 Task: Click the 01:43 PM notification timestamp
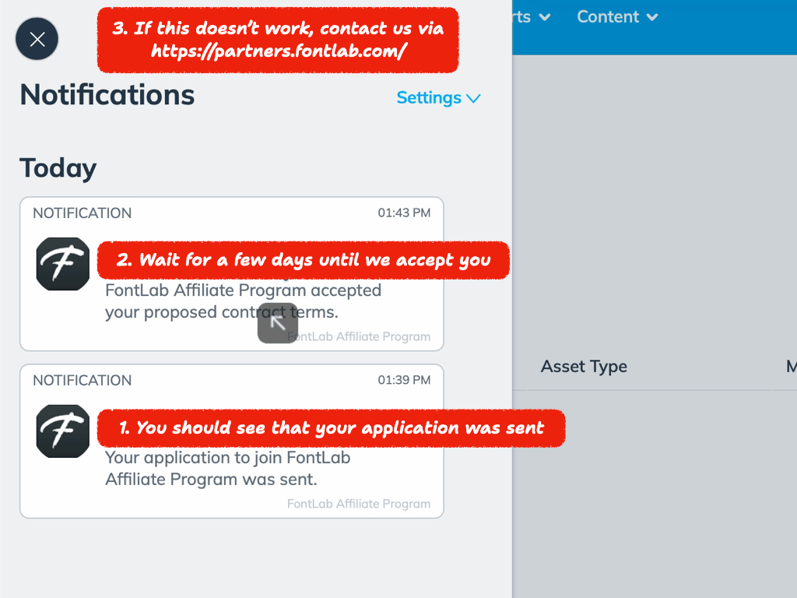tap(404, 213)
